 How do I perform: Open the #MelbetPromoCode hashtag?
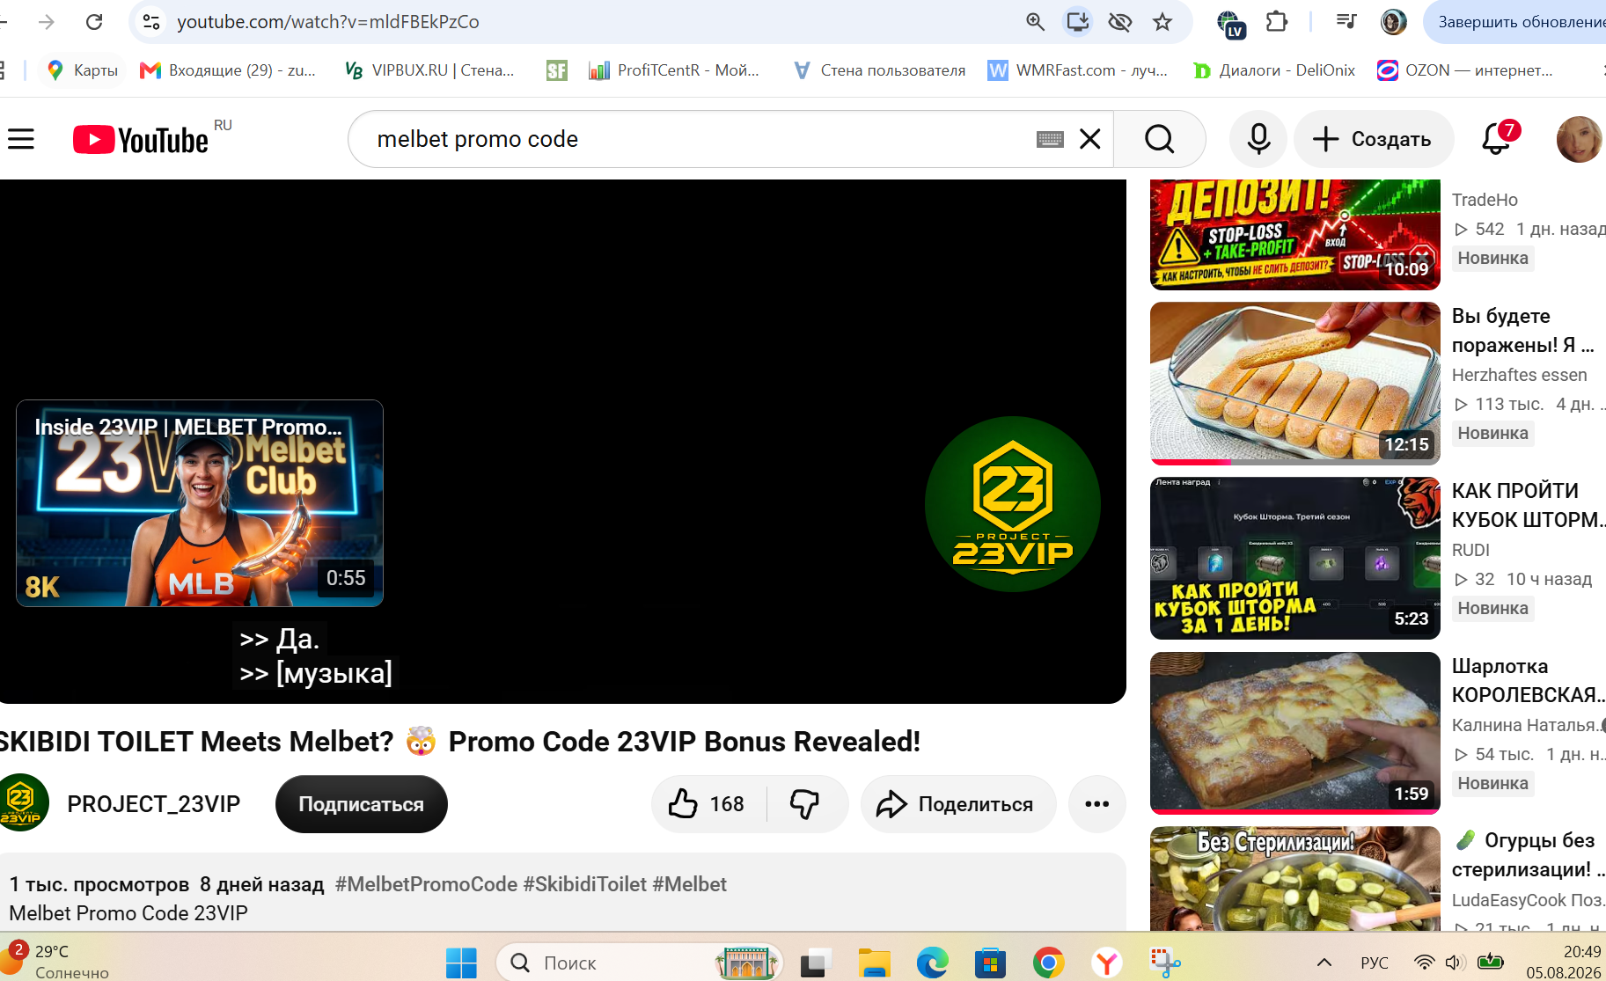tap(427, 884)
